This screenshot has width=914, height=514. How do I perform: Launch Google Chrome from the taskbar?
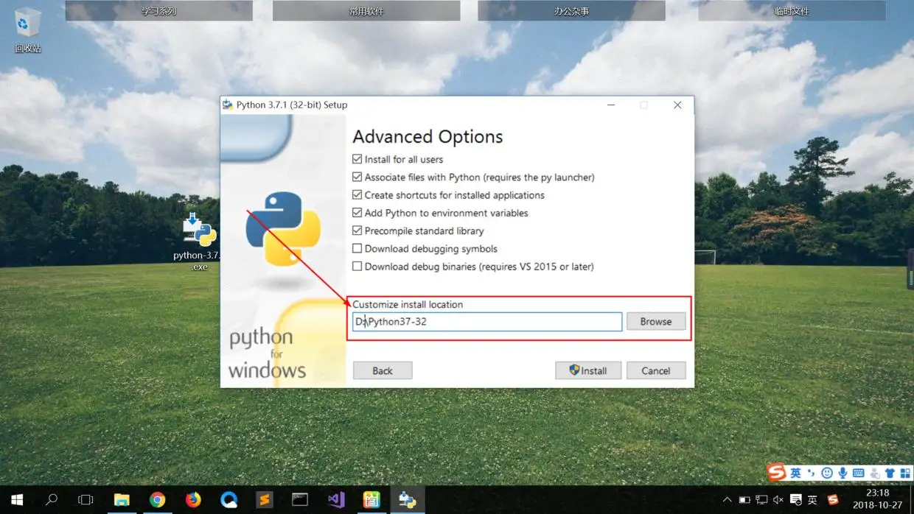click(157, 500)
